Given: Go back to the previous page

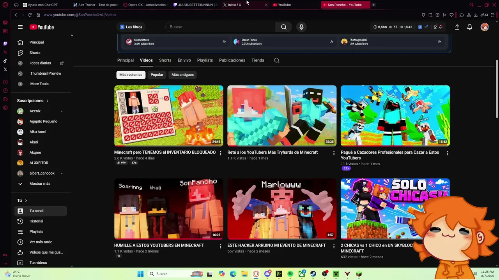Looking at the screenshot, I should [x=16, y=15].
